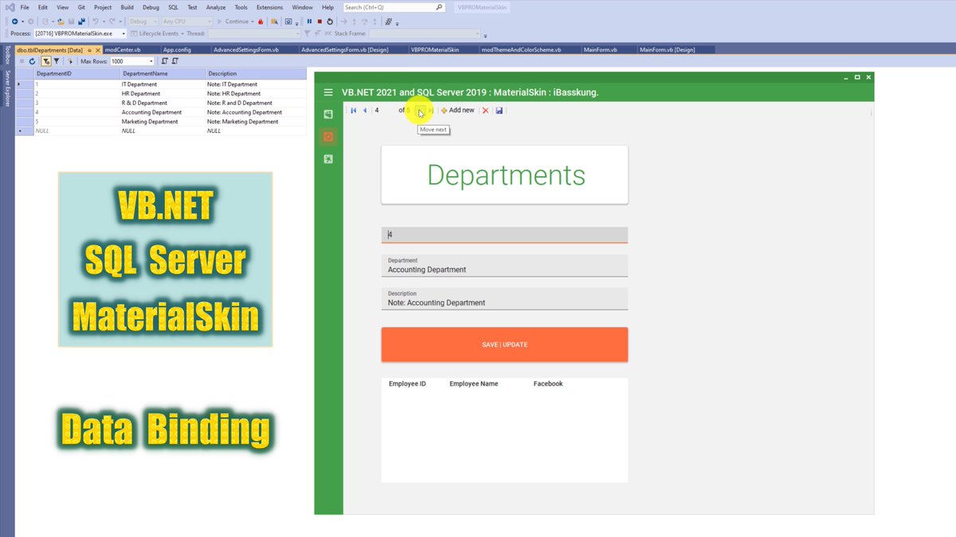Click the third sidebar icon in the green drawer
This screenshot has width=956, height=537.
(x=328, y=159)
